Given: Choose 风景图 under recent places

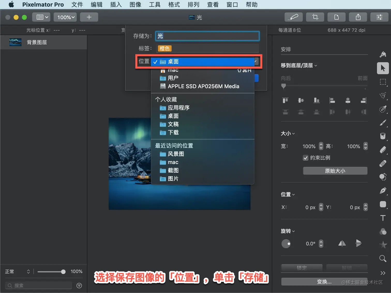Looking at the screenshot, I should point(203,154).
